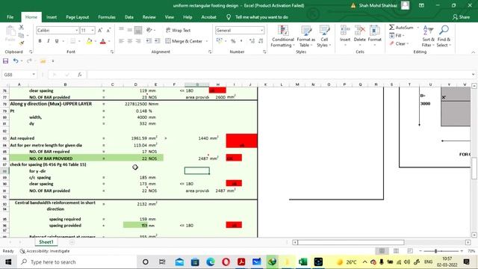Open Microsoft Edge from the taskbar
The image size is (478, 269).
click(x=211, y=262)
